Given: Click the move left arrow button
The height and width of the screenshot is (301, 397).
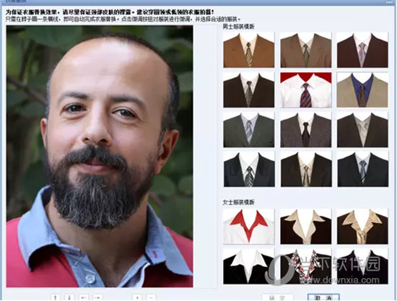Looking at the screenshot, I should [84, 297].
